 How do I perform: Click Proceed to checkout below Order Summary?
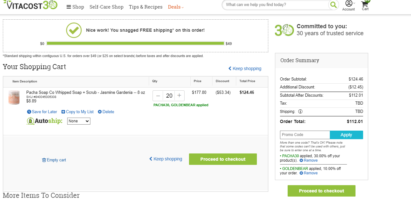click(322, 191)
